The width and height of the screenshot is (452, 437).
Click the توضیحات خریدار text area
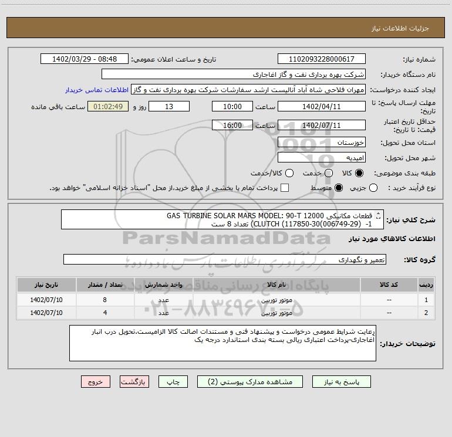point(222,343)
